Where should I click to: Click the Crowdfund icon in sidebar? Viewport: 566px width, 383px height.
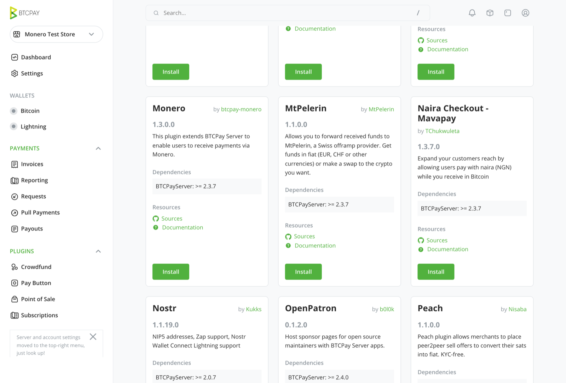click(15, 267)
